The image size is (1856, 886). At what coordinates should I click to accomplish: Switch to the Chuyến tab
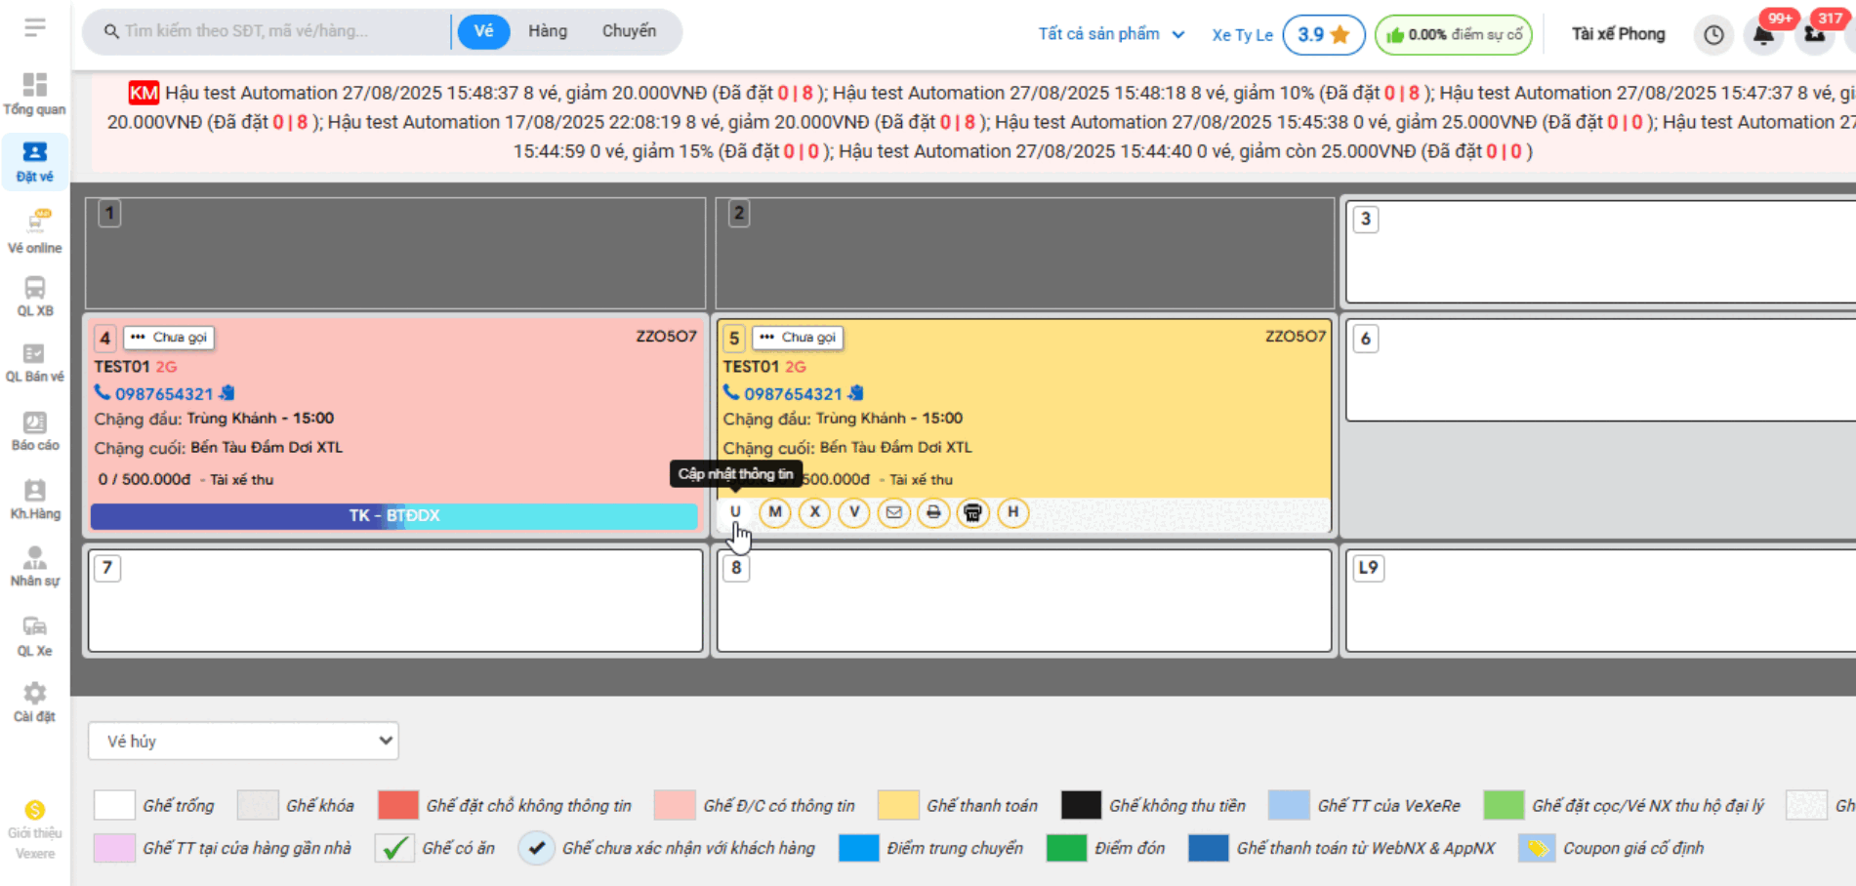(629, 31)
